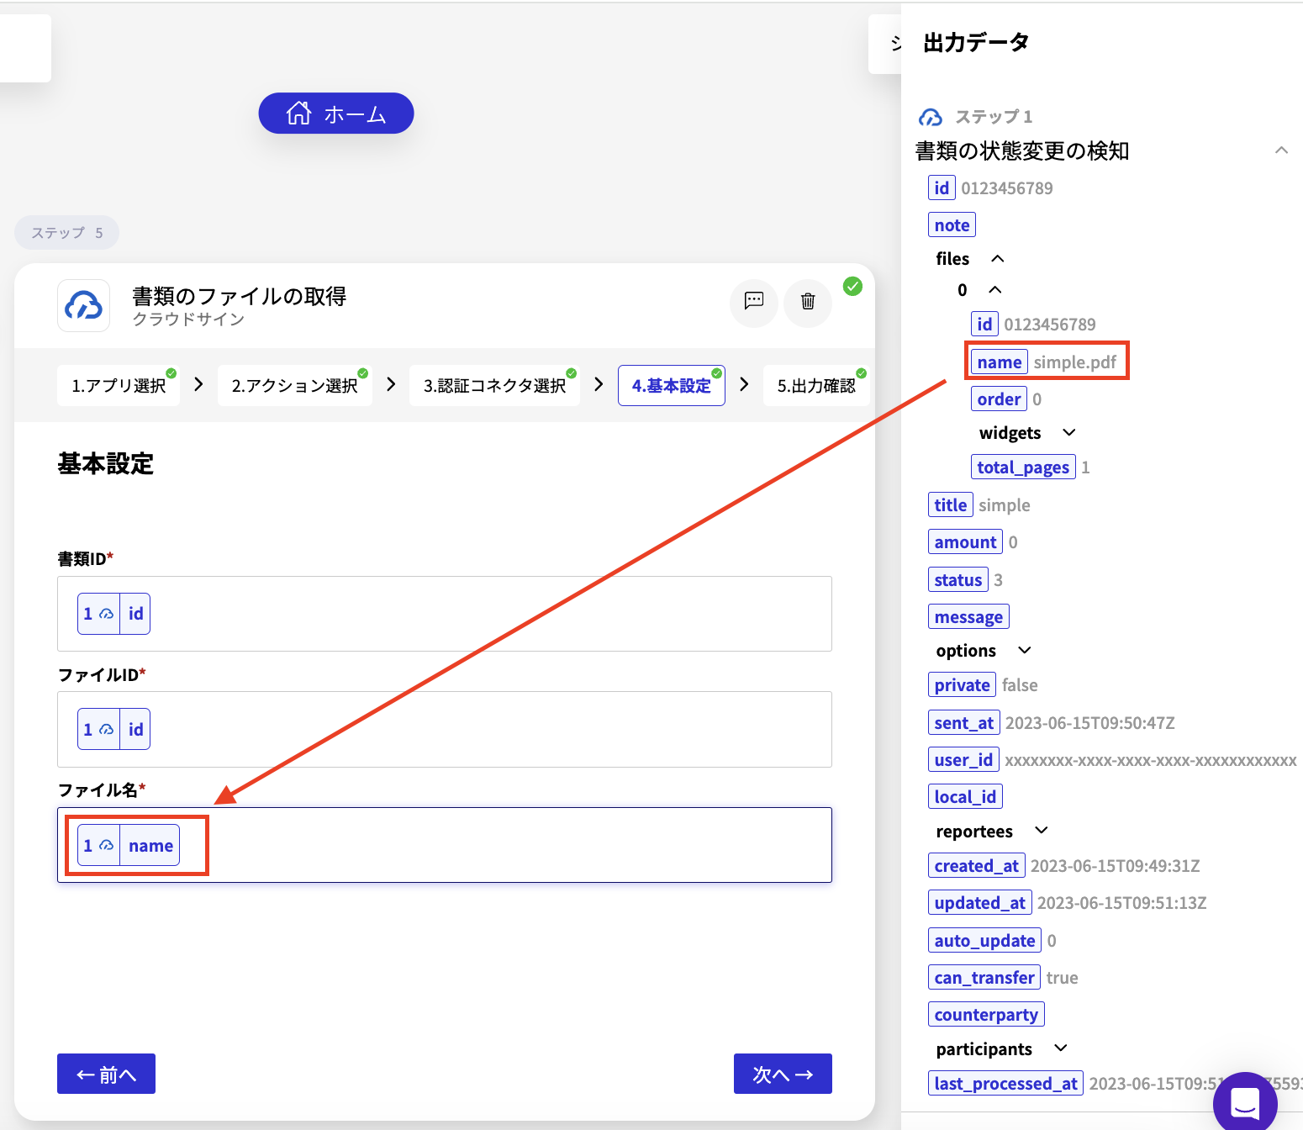Viewport: 1303px width, 1130px height.
Task: Click the CloudSign app icon in step header
Action: [x=83, y=305]
